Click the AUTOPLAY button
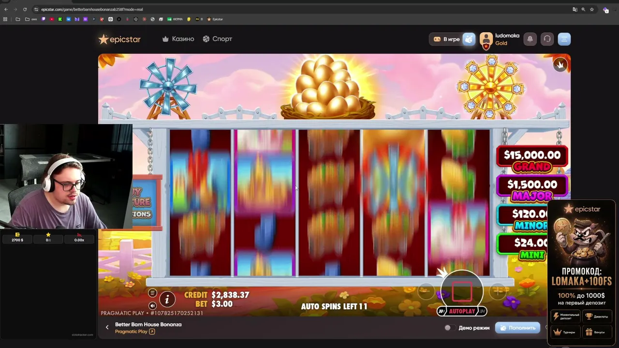The height and width of the screenshot is (348, 619). tap(462, 311)
